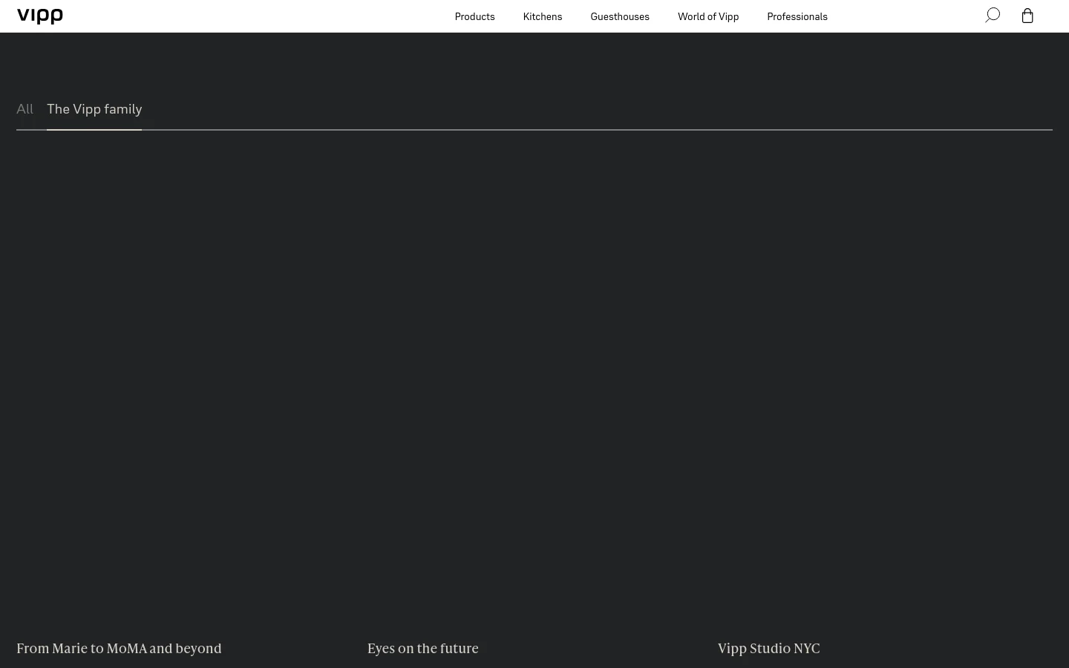Open Vipp Studio NYC article
This screenshot has height=668, width=1069.
[769, 649]
